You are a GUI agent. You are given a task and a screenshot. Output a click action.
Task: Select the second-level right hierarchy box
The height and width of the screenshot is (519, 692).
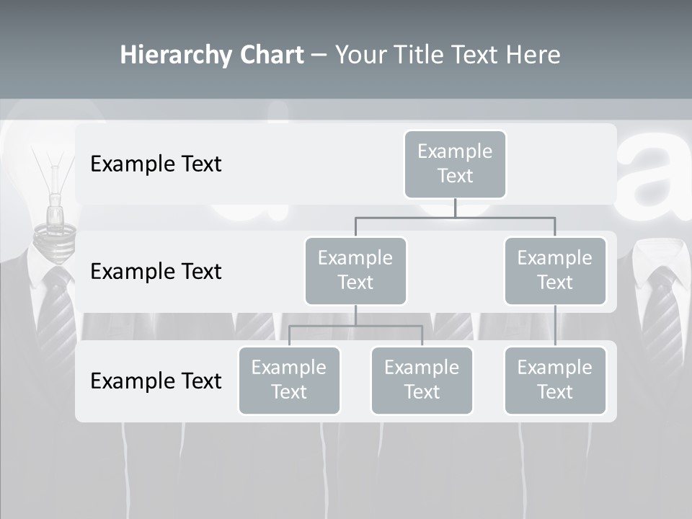click(x=555, y=270)
